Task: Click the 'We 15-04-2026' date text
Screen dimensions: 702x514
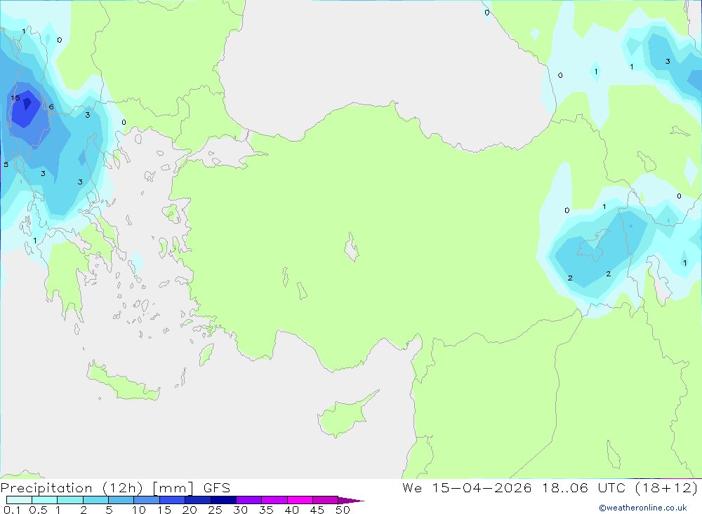Action: click(467, 487)
